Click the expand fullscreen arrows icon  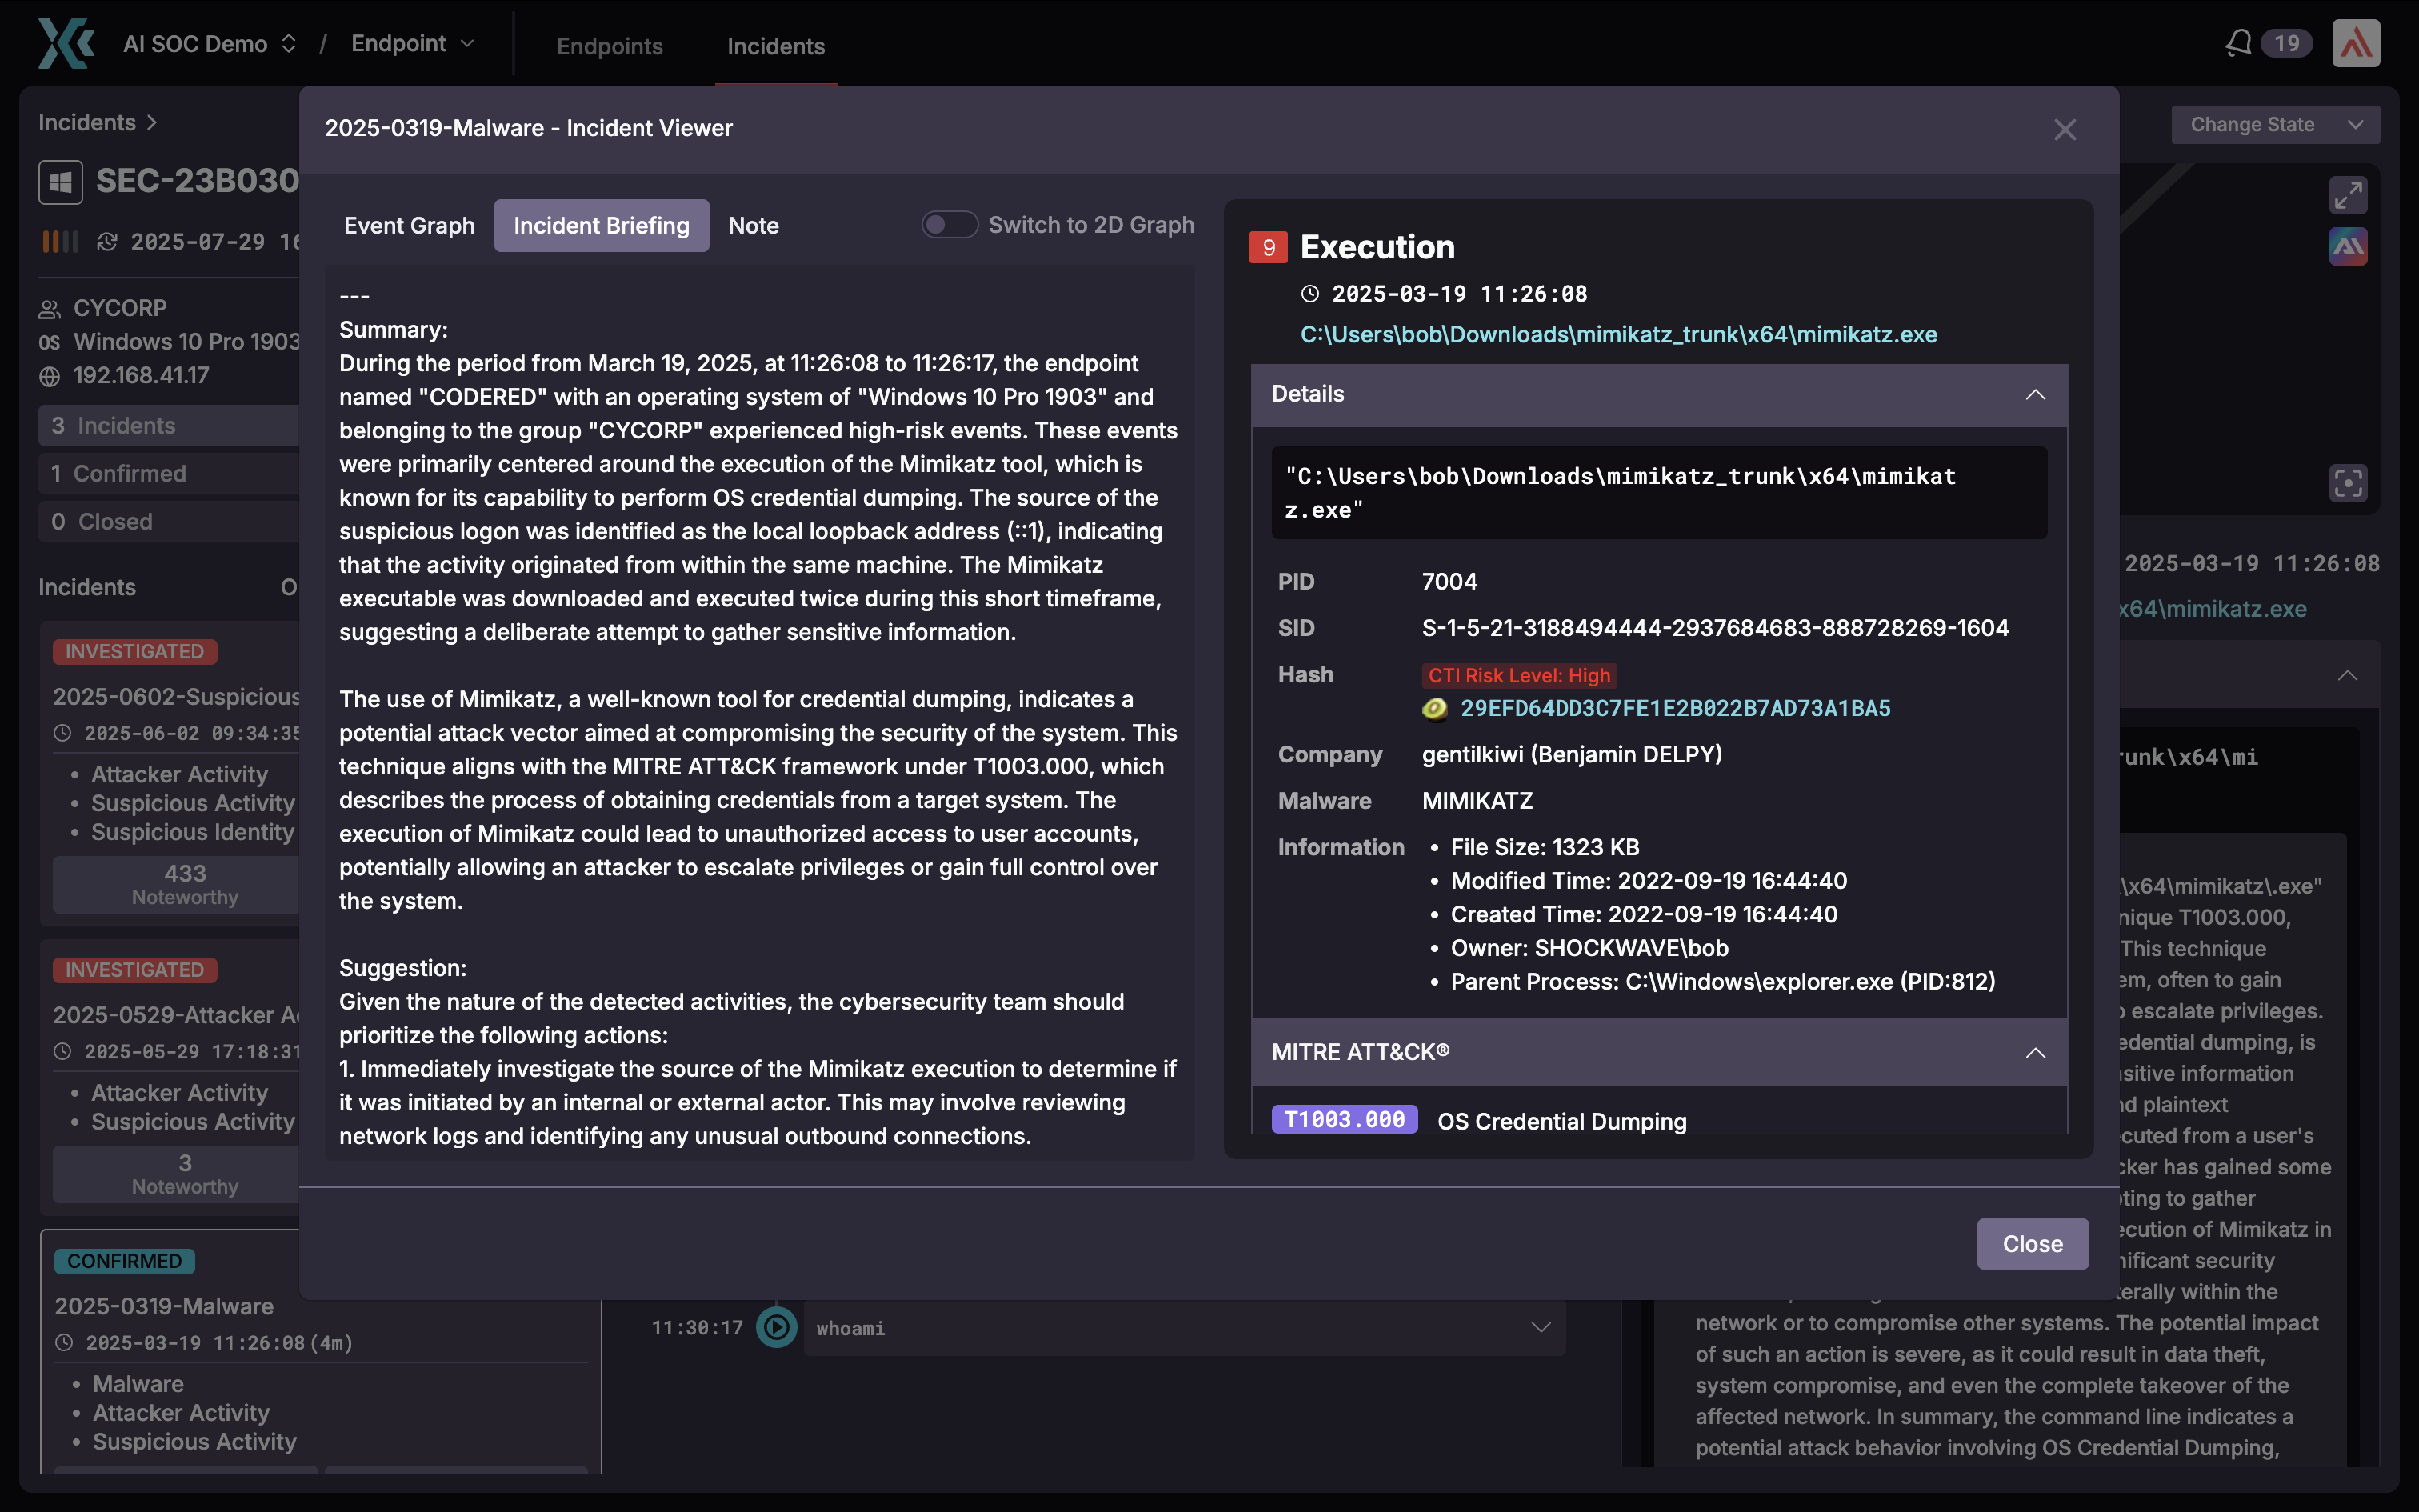(2347, 195)
